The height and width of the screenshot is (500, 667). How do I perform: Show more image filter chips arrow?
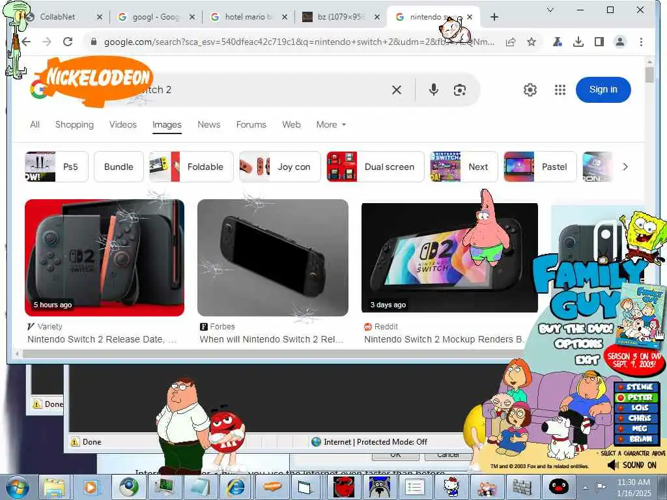point(625,167)
